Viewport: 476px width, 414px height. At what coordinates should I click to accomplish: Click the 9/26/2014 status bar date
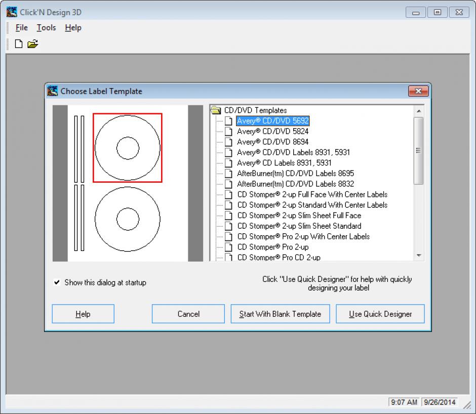coord(440,402)
